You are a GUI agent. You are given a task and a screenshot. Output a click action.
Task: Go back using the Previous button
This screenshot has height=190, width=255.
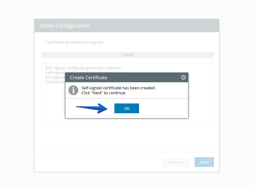(x=176, y=162)
